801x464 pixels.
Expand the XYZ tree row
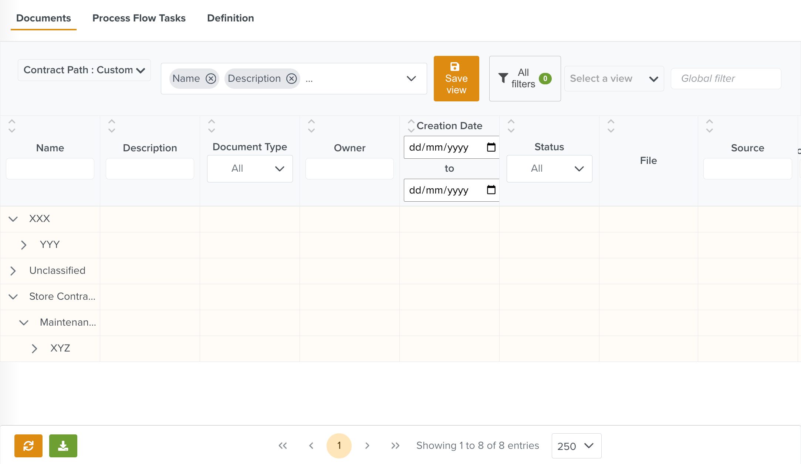(x=34, y=349)
